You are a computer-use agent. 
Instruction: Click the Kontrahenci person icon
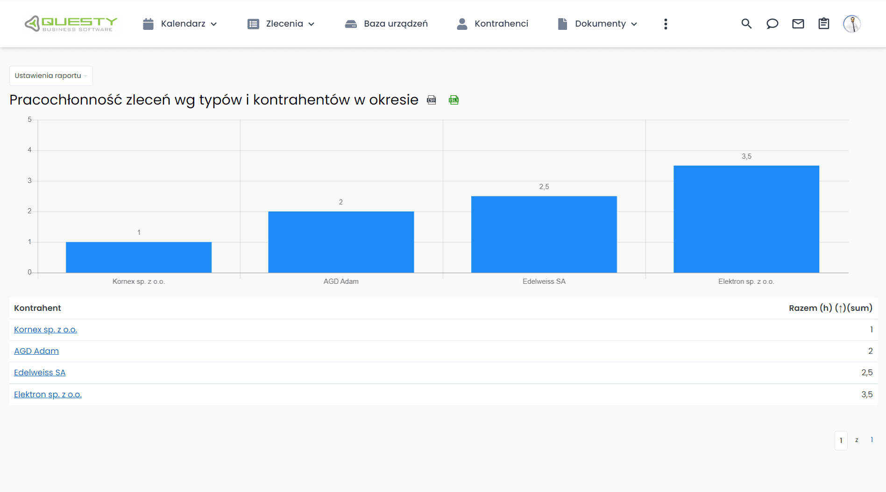[x=462, y=24]
